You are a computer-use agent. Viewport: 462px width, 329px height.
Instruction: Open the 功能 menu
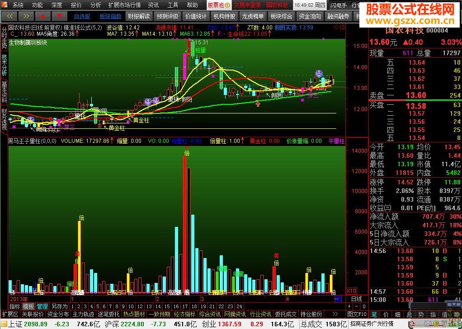pos(37,5)
